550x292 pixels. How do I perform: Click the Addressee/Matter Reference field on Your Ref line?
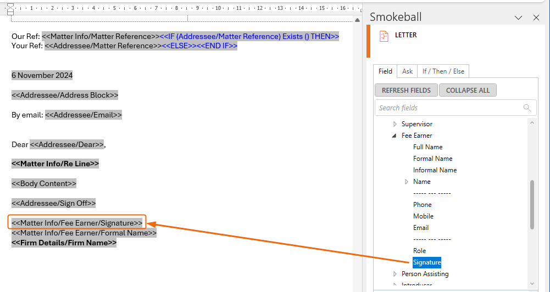point(103,46)
